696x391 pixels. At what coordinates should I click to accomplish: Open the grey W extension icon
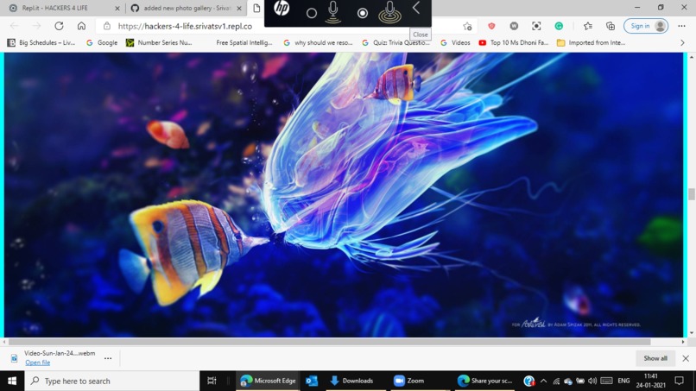(x=514, y=26)
